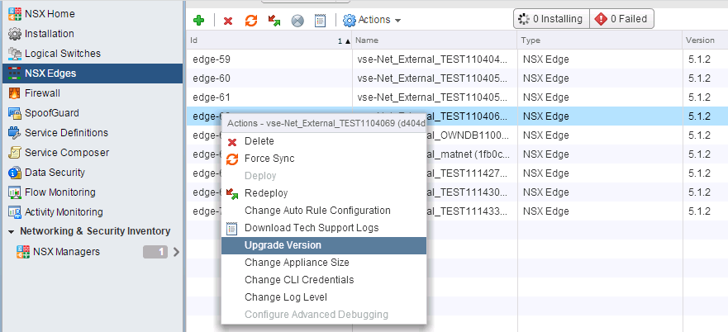Click the orange Force Sync toolbar icon
The height and width of the screenshot is (332, 728).
251,21
